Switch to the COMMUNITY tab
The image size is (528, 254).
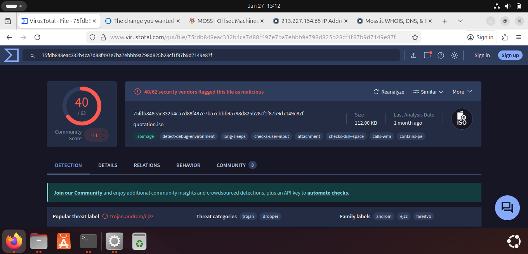236,165
